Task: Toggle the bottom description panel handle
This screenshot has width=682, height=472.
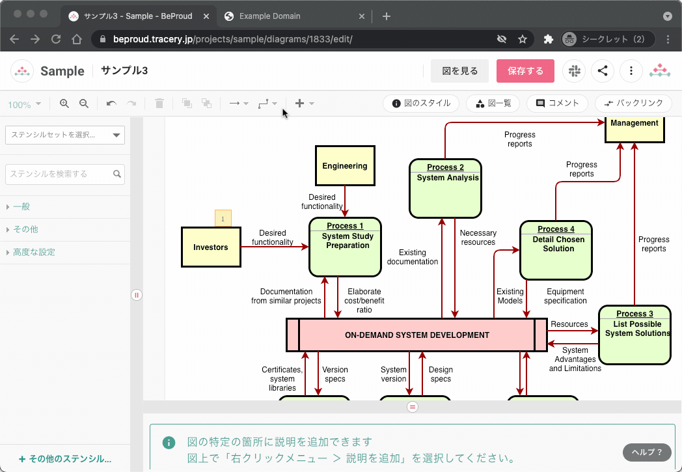Action: [412, 407]
